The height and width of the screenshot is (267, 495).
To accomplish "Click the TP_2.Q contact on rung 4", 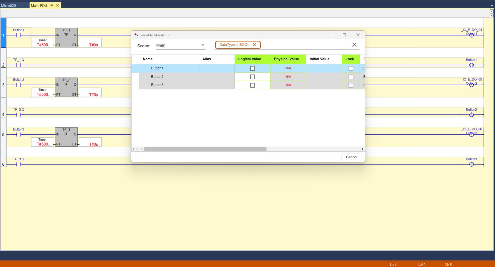I will 18,115.
